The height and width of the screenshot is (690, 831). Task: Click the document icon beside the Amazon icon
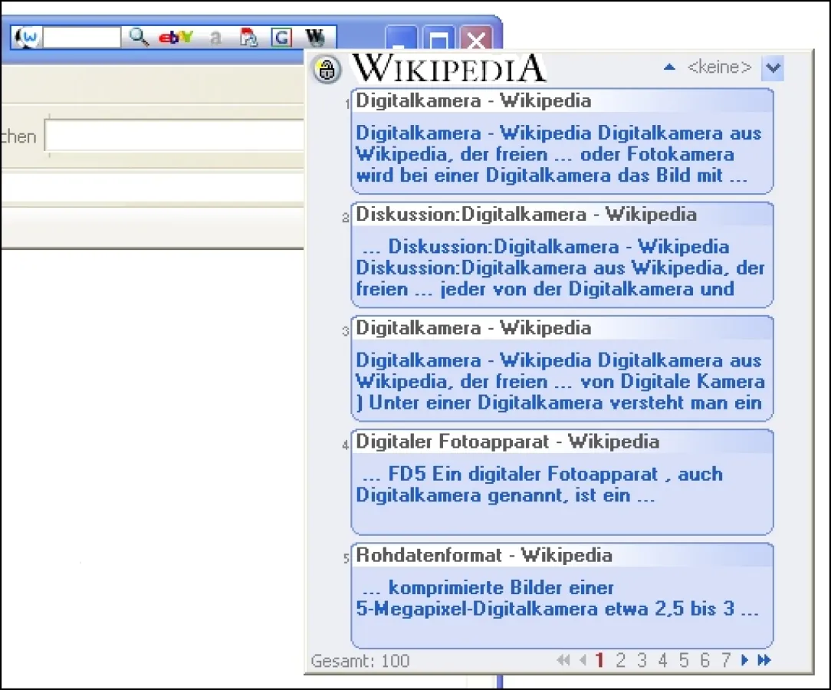point(248,37)
